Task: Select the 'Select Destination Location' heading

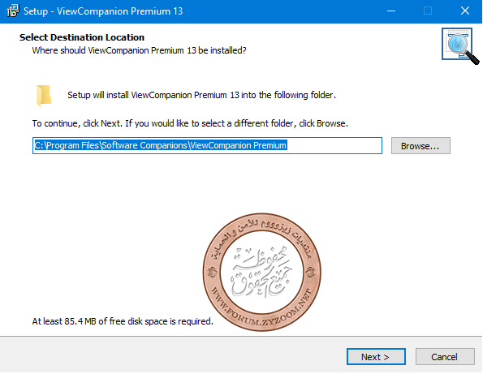Action: click(x=82, y=37)
